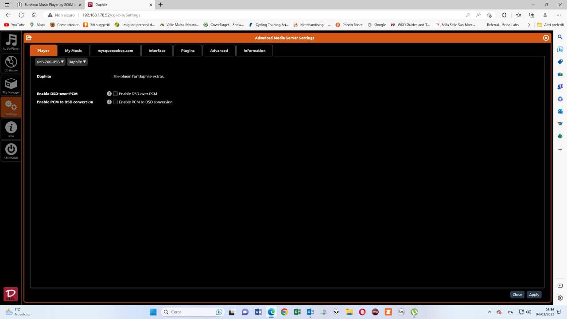The height and width of the screenshot is (319, 567).
Task: Tick the Enable DSD-over-PCM checkbox
Action: pyautogui.click(x=116, y=94)
